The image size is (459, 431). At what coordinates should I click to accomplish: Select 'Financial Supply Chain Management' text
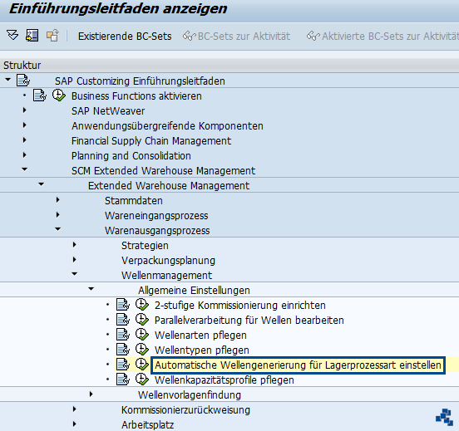tap(151, 140)
